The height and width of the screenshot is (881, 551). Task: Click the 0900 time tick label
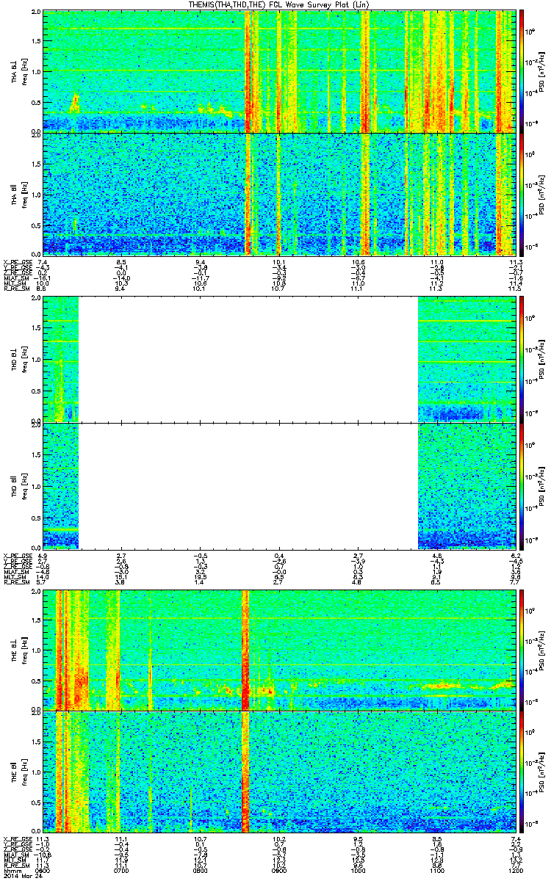278,871
